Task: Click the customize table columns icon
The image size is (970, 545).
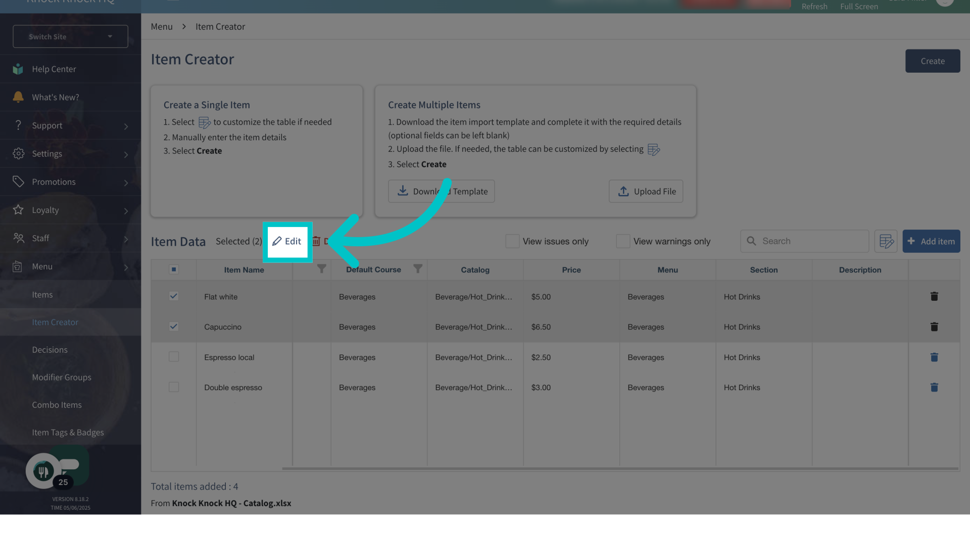Action: click(886, 241)
